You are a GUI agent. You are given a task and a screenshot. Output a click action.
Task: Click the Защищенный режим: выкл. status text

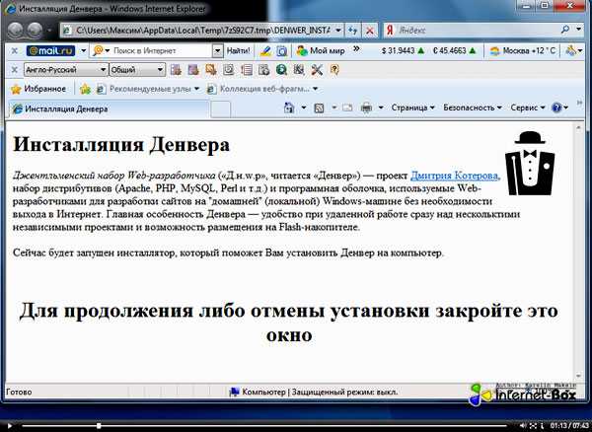tap(344, 392)
